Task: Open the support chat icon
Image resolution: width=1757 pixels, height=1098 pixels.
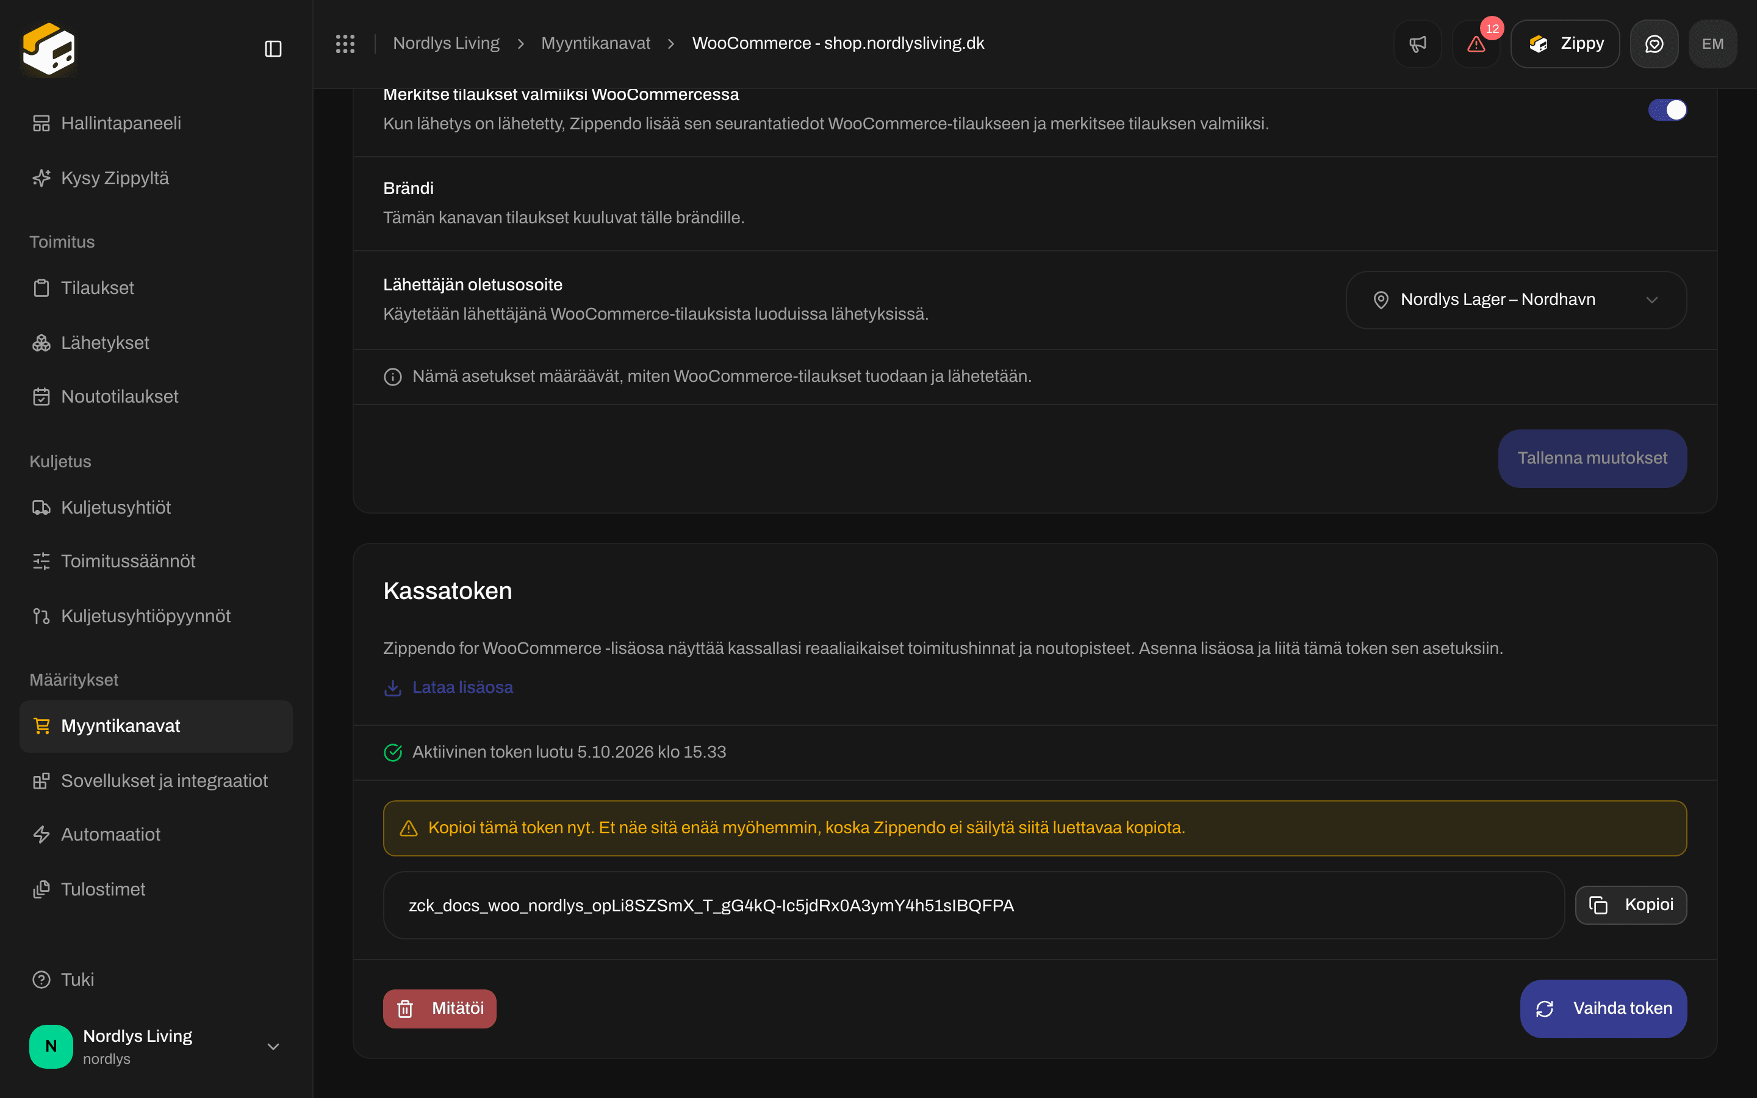Action: click(x=1654, y=43)
